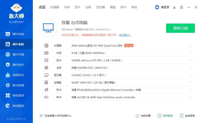Click the 功耗估算 label
This screenshot has height=123, width=201.
click(x=146, y=116)
